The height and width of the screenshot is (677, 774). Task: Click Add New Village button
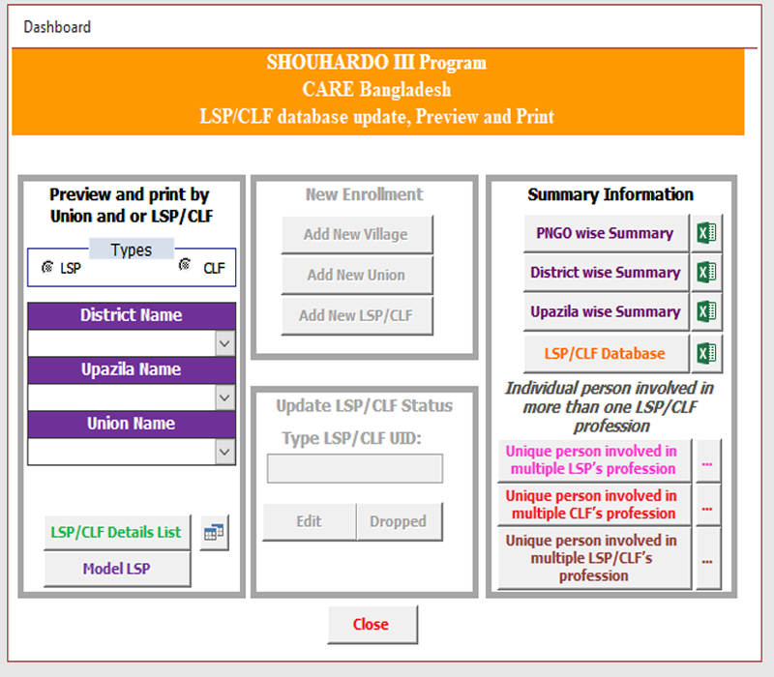pyautogui.click(x=357, y=234)
